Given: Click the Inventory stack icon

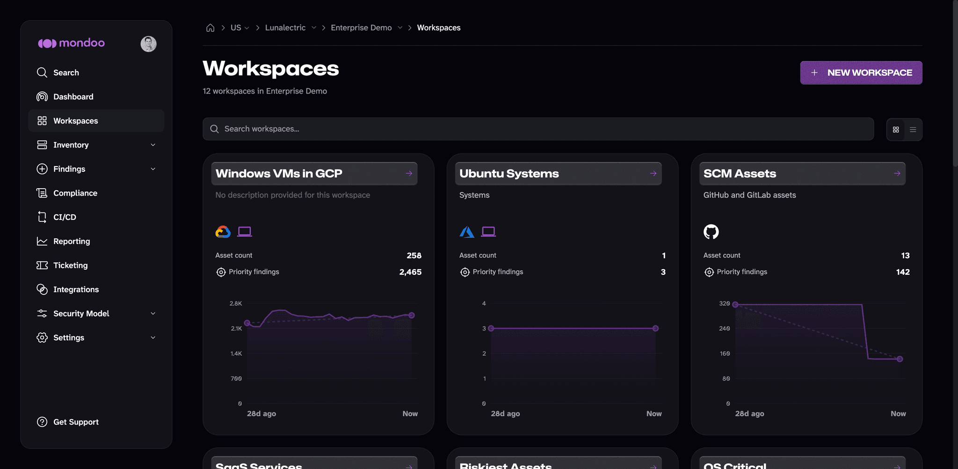Looking at the screenshot, I should point(42,145).
